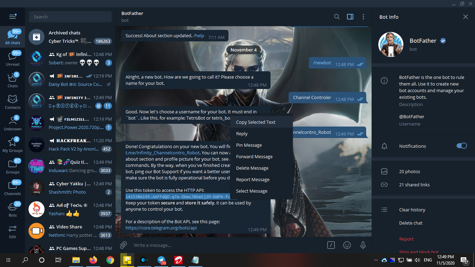Open the bot commands slash icon
Image resolution: width=475 pixels, height=267 pixels.
point(331,245)
